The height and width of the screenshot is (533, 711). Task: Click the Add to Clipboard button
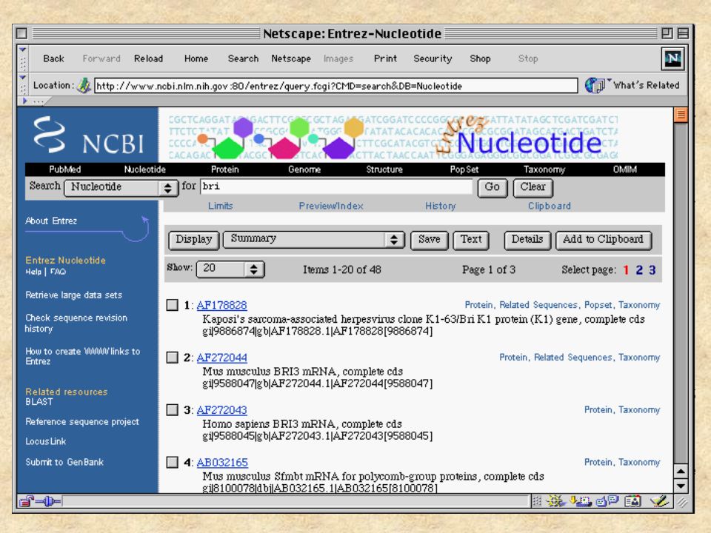pos(603,240)
